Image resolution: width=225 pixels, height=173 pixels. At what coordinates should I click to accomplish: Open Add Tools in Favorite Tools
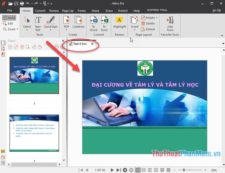(170, 24)
